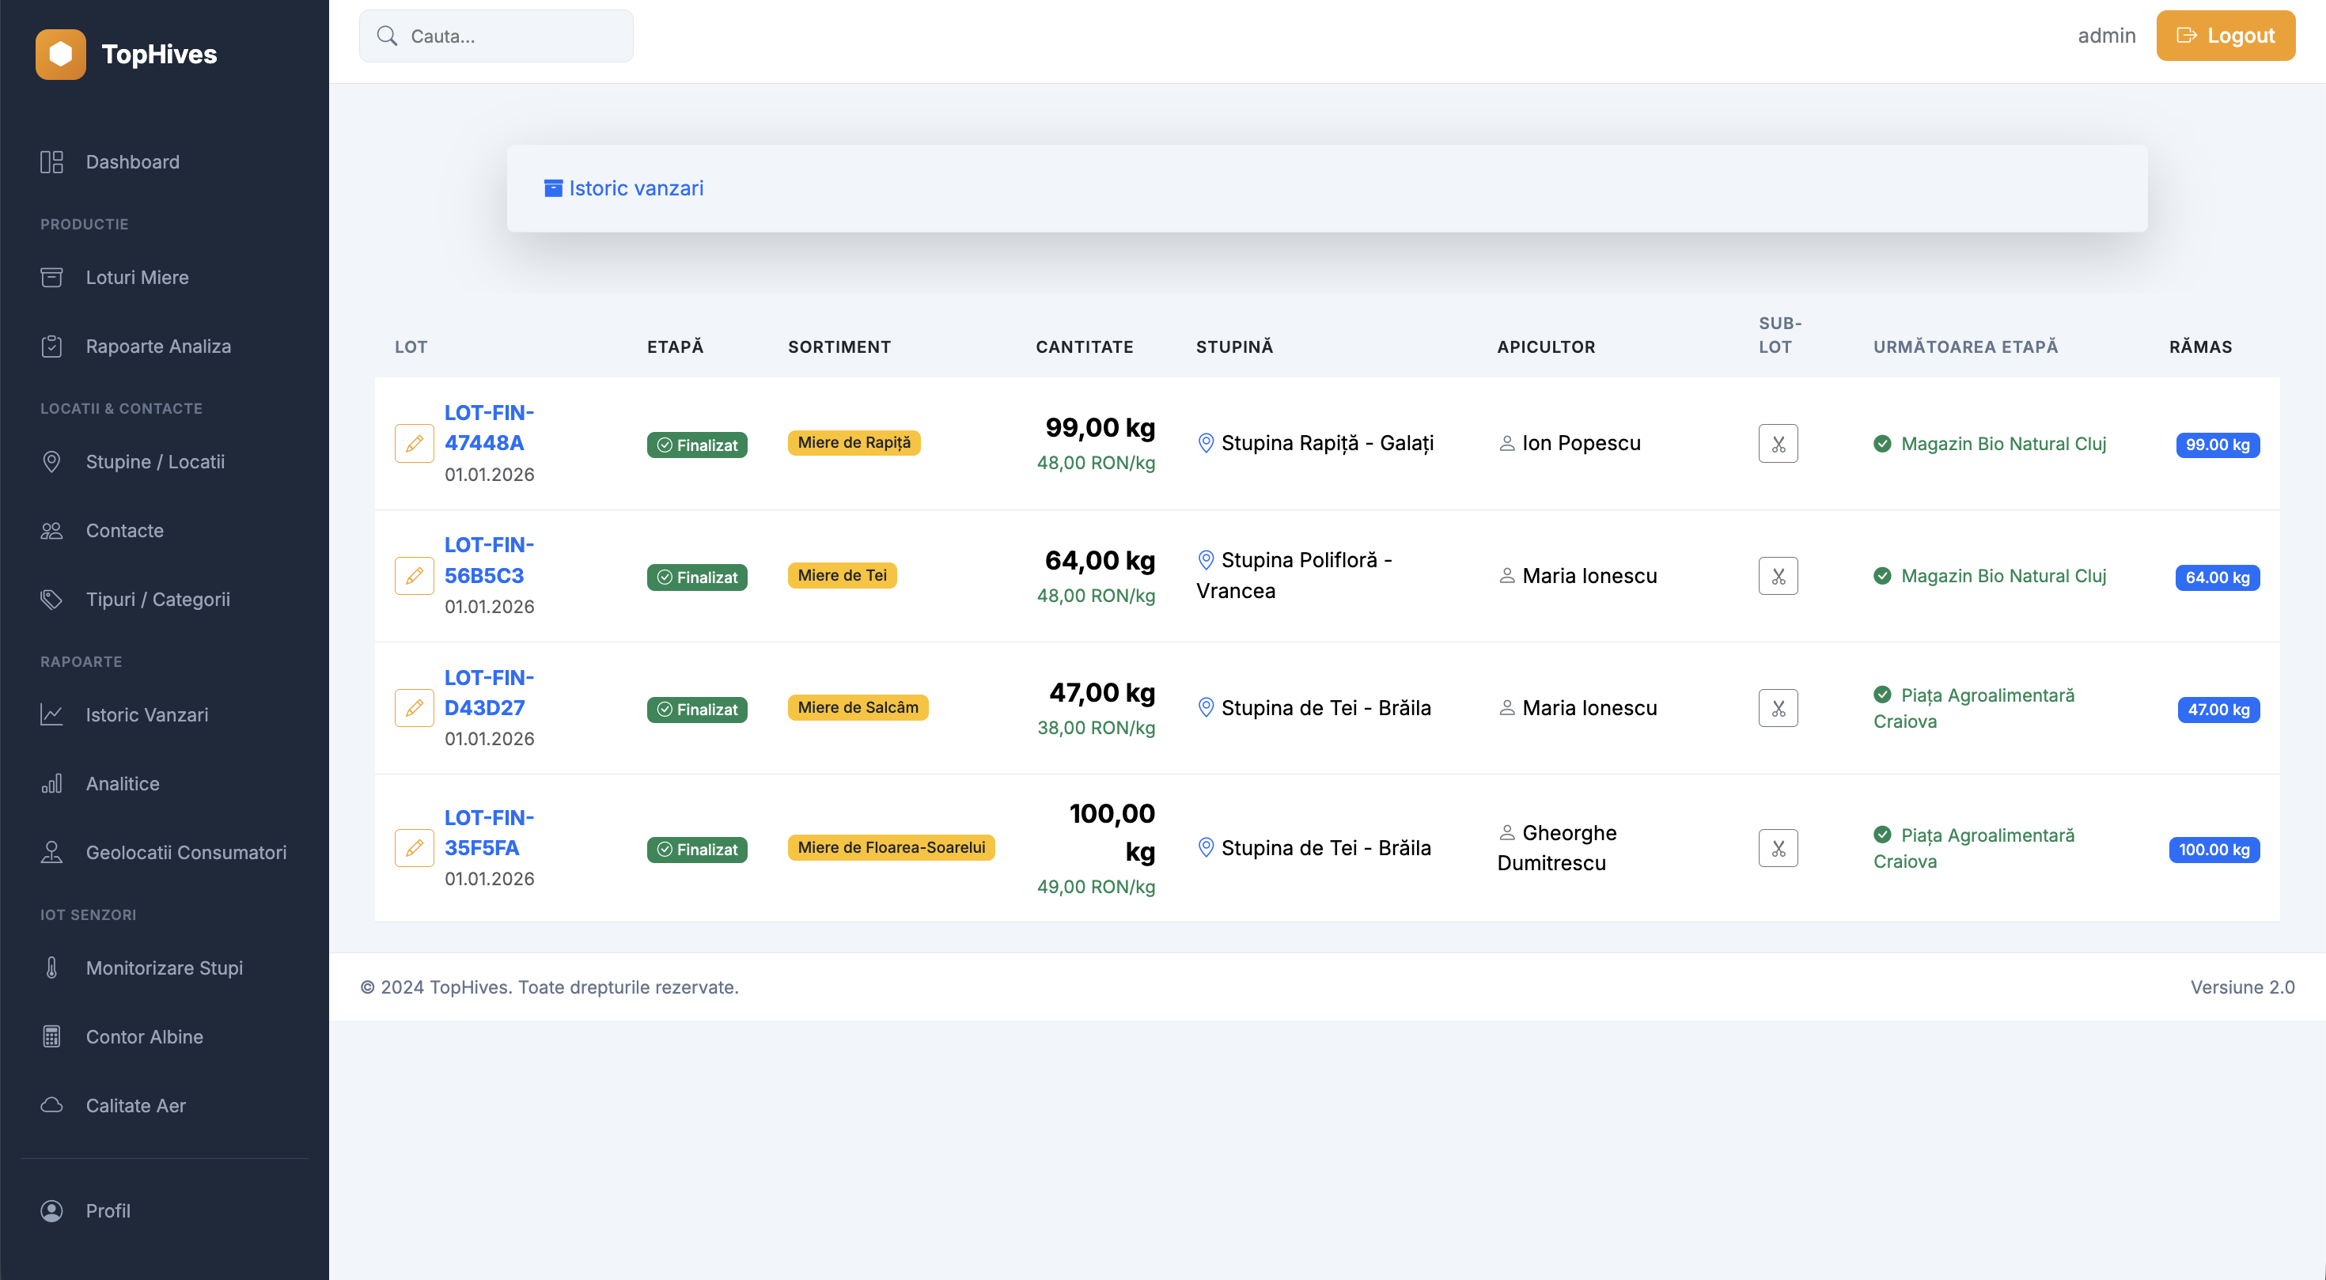The height and width of the screenshot is (1280, 2326).
Task: Select Contacte under Locatii & Contacte
Action: tap(125, 530)
